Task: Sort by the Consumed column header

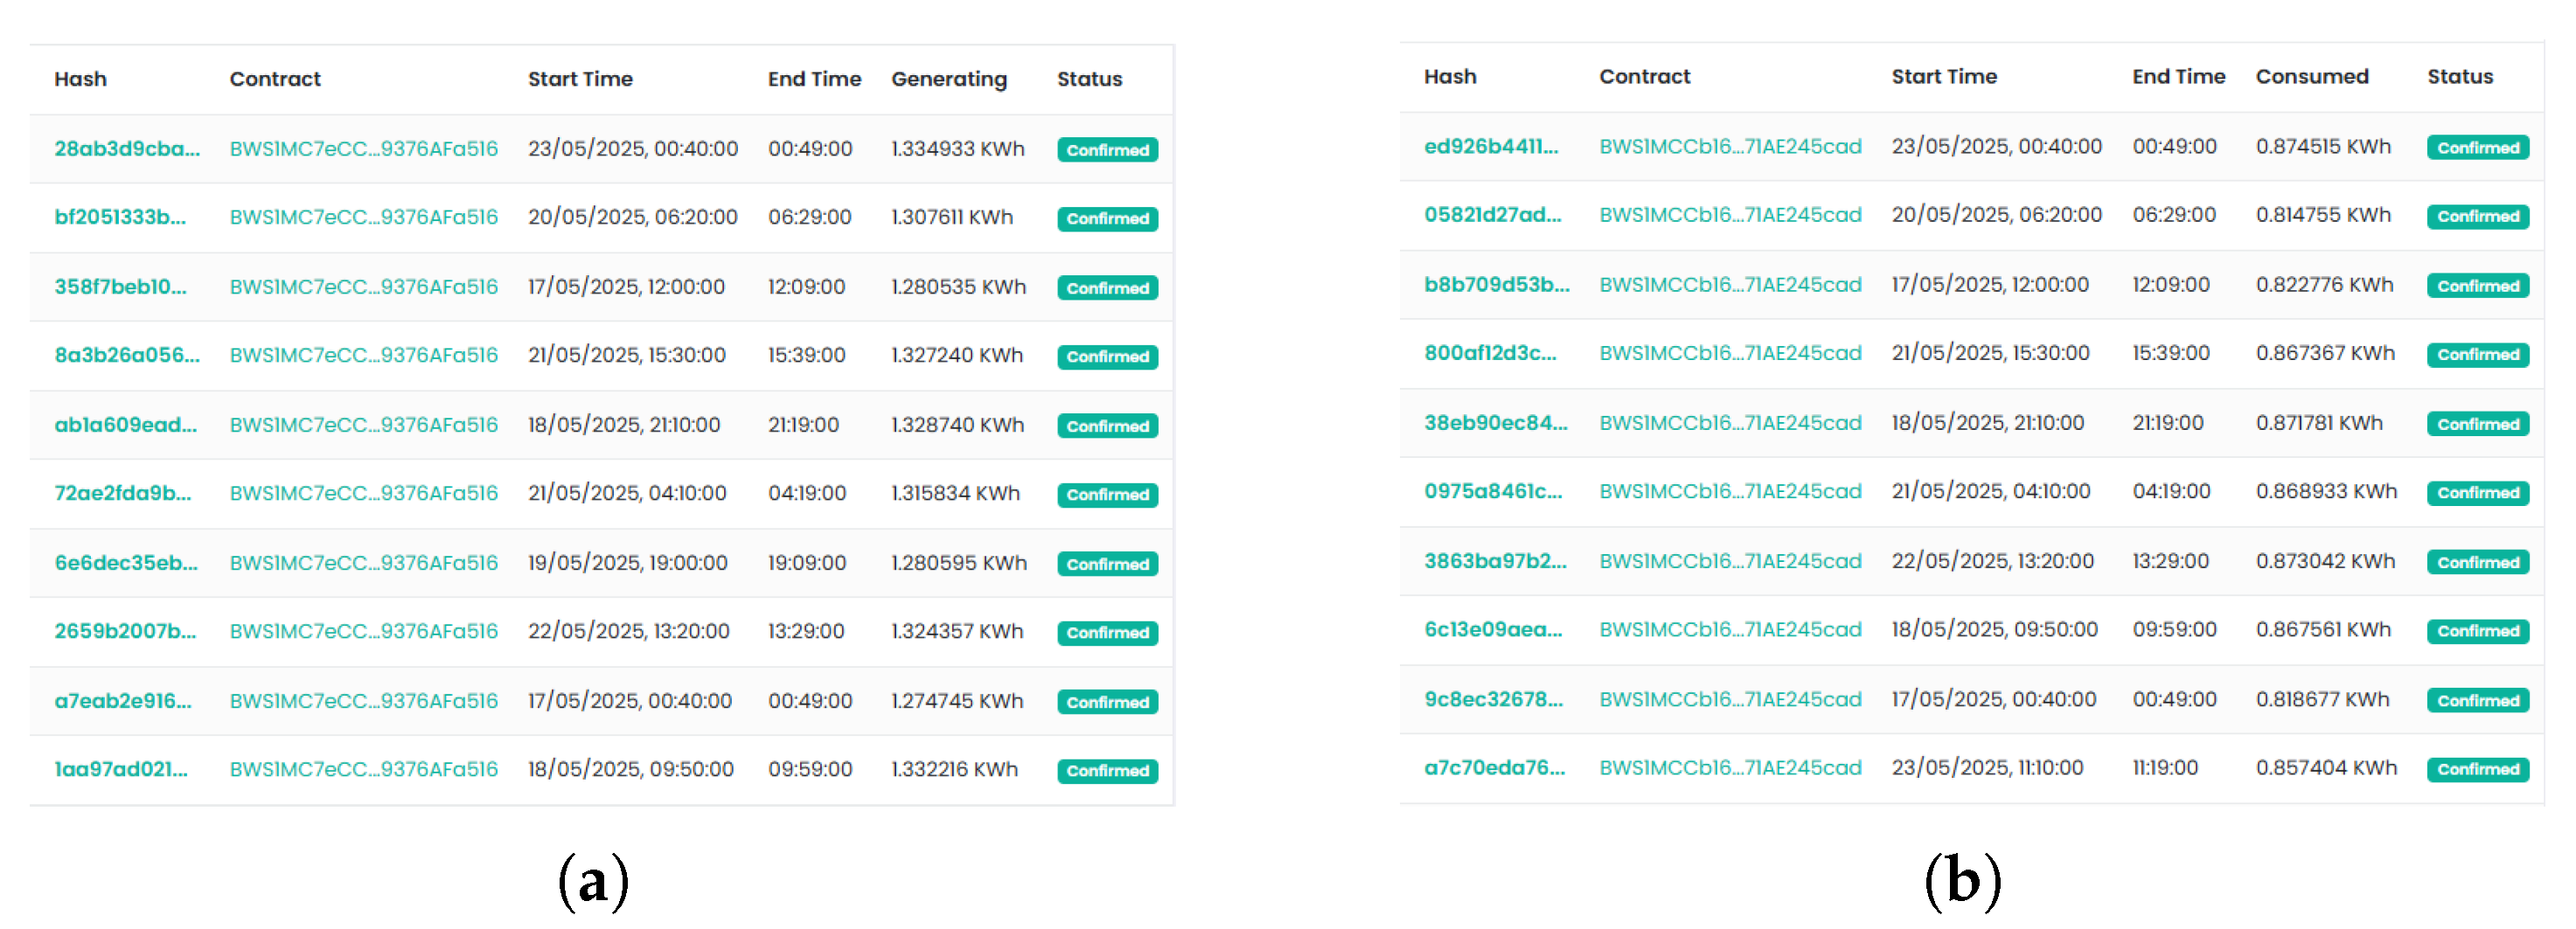Action: click(x=2311, y=77)
